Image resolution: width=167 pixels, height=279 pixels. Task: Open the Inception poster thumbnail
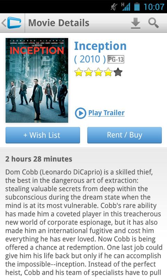click(37, 80)
